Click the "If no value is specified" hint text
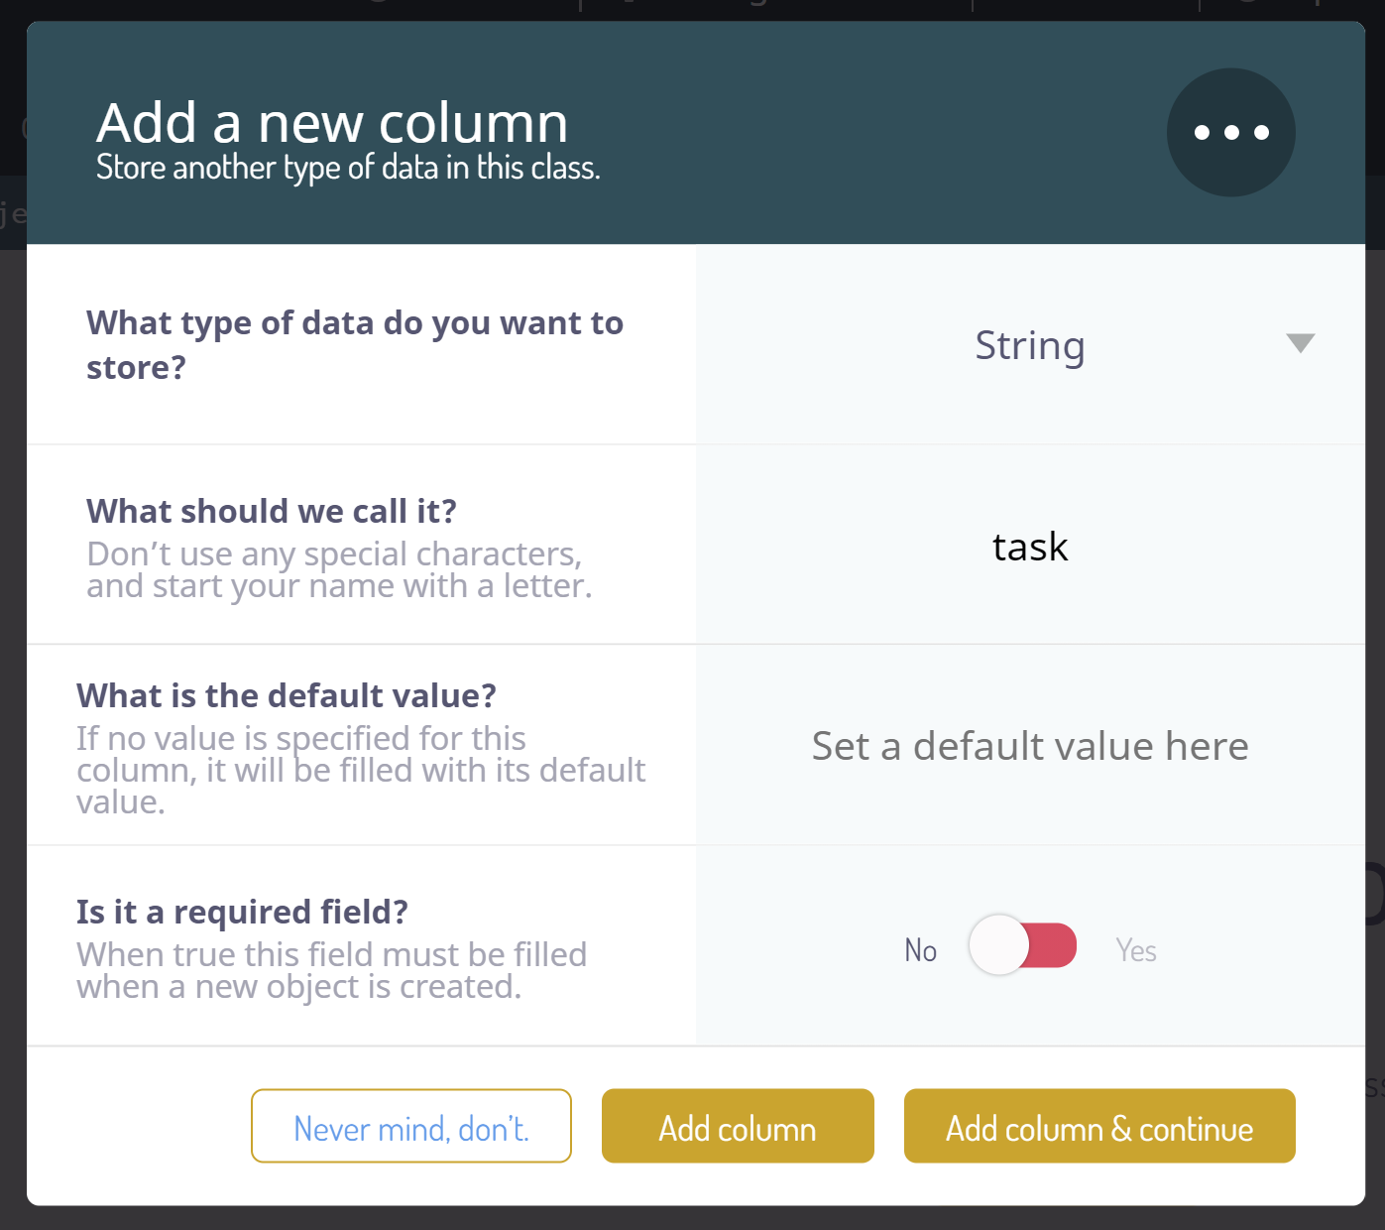This screenshot has height=1230, width=1385. pyautogui.click(x=361, y=770)
